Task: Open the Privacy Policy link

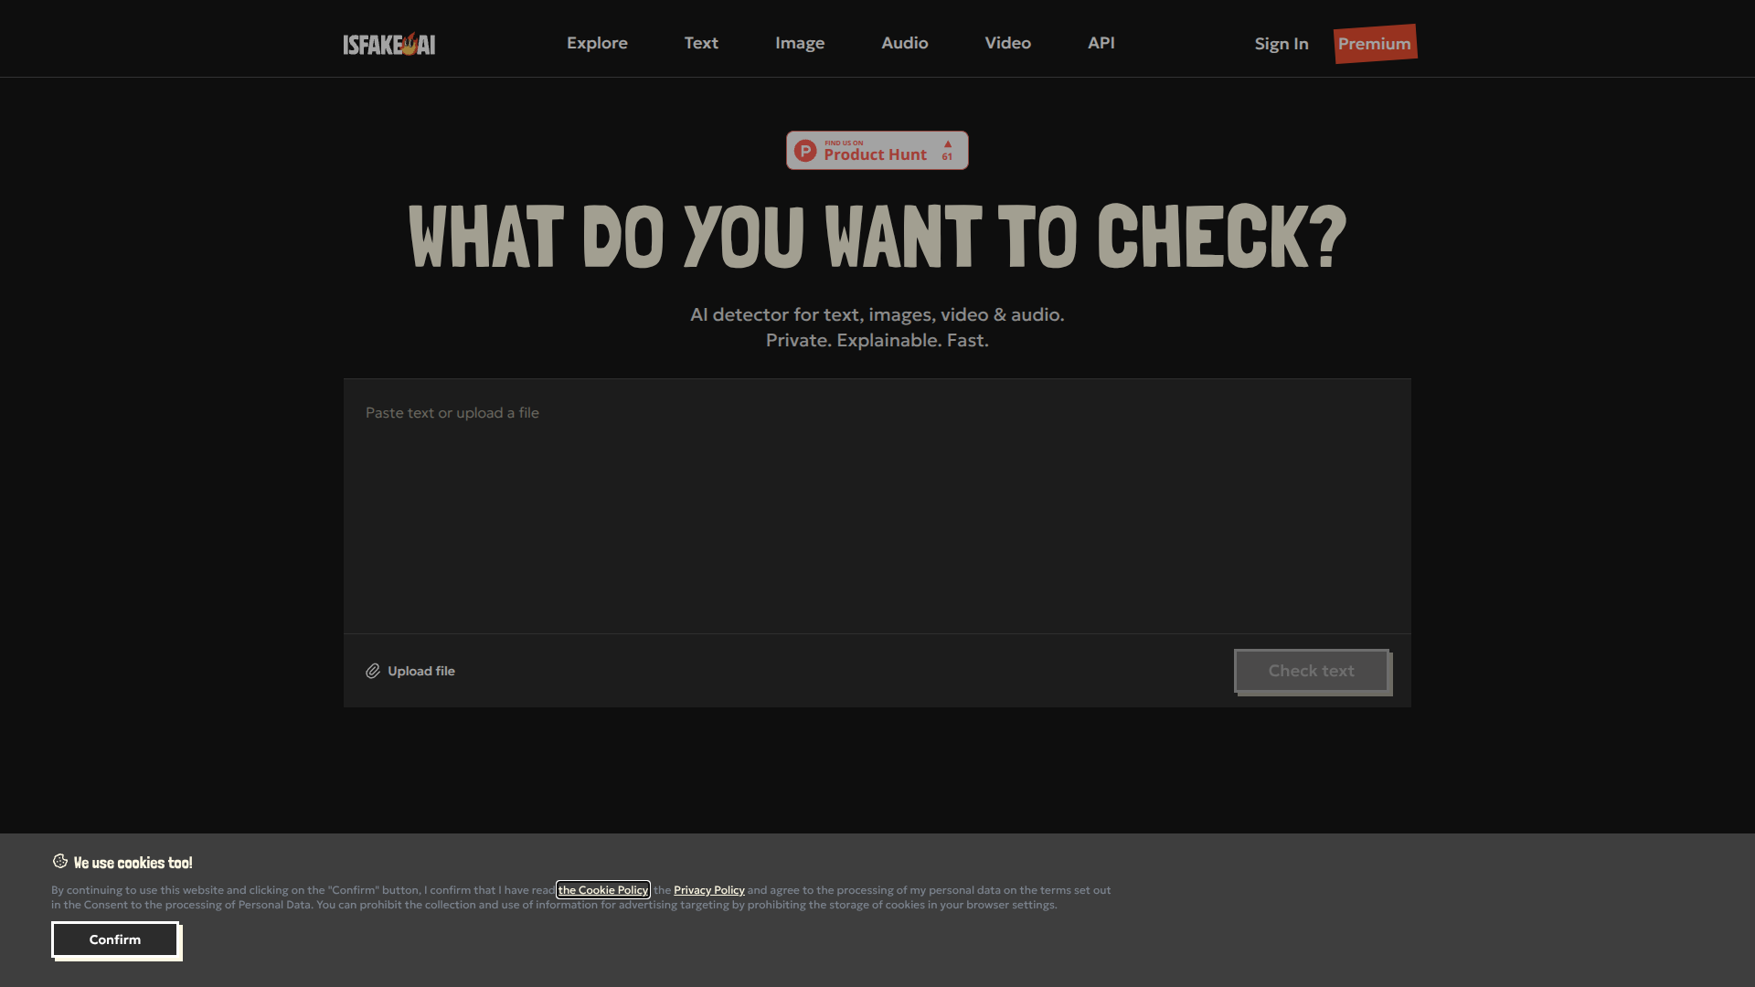Action: 709,890
